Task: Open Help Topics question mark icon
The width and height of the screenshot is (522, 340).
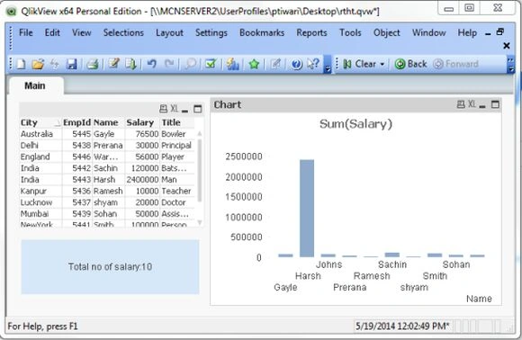Action: [x=296, y=64]
